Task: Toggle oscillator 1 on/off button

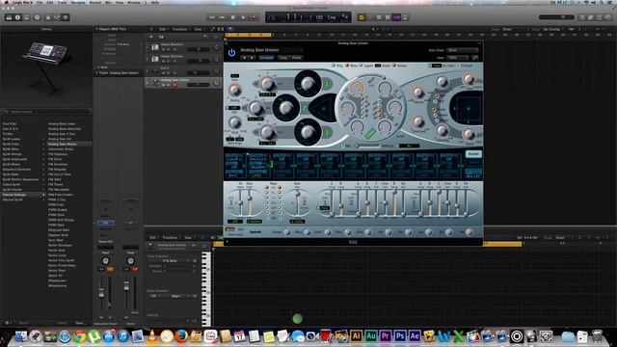Action: tap(327, 85)
